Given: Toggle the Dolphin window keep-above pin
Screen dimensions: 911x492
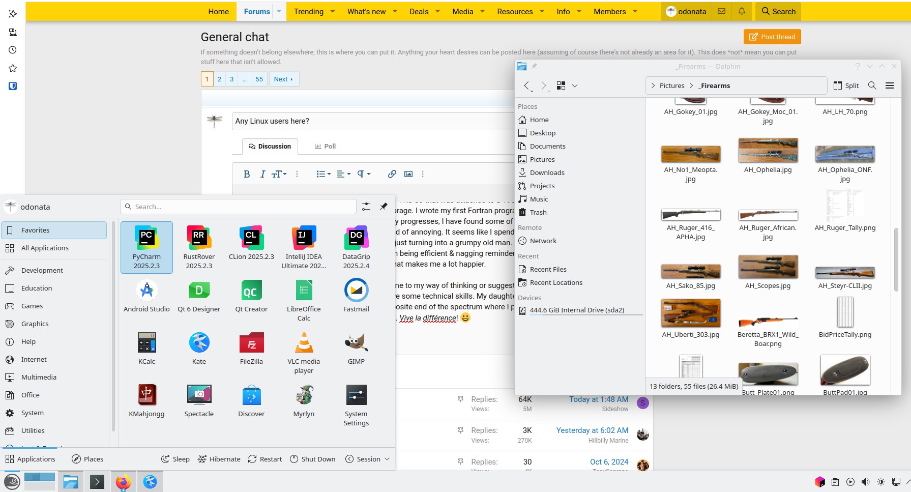Looking at the screenshot, I should pyautogui.click(x=534, y=66).
